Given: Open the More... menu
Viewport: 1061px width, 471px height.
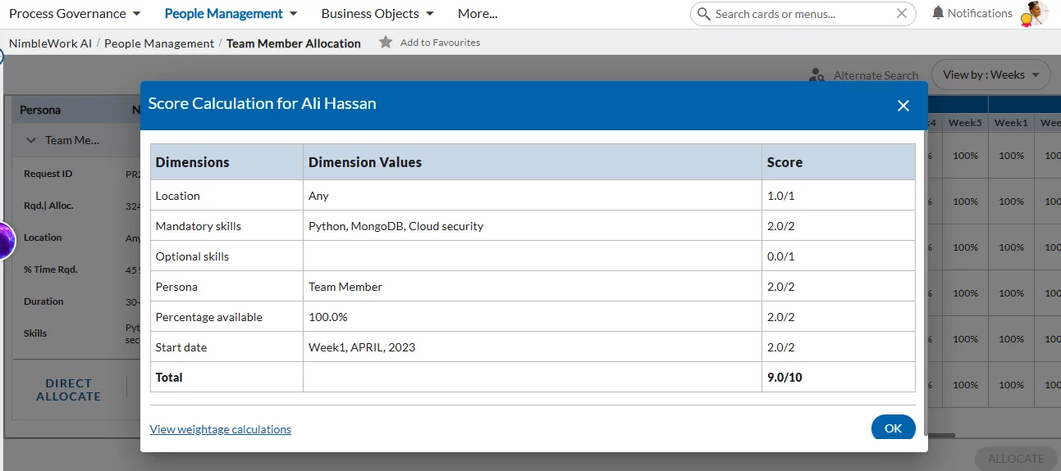Looking at the screenshot, I should click(x=478, y=14).
